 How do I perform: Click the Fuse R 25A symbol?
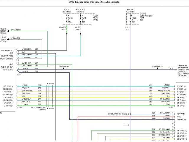(x=131, y=20)
